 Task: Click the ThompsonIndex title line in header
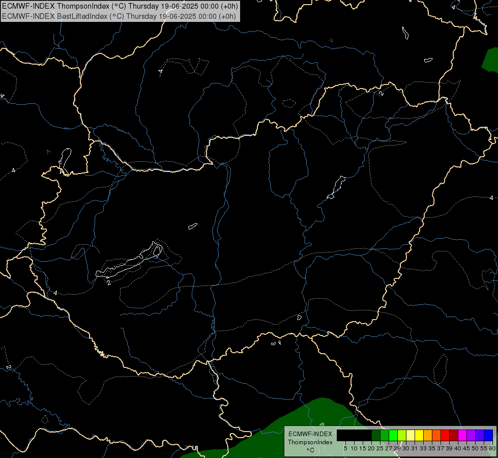click(120, 6)
